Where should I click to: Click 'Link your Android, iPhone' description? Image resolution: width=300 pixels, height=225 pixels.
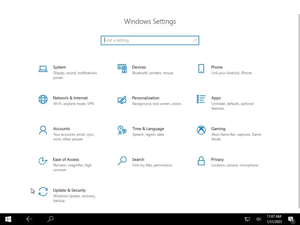[231, 73]
